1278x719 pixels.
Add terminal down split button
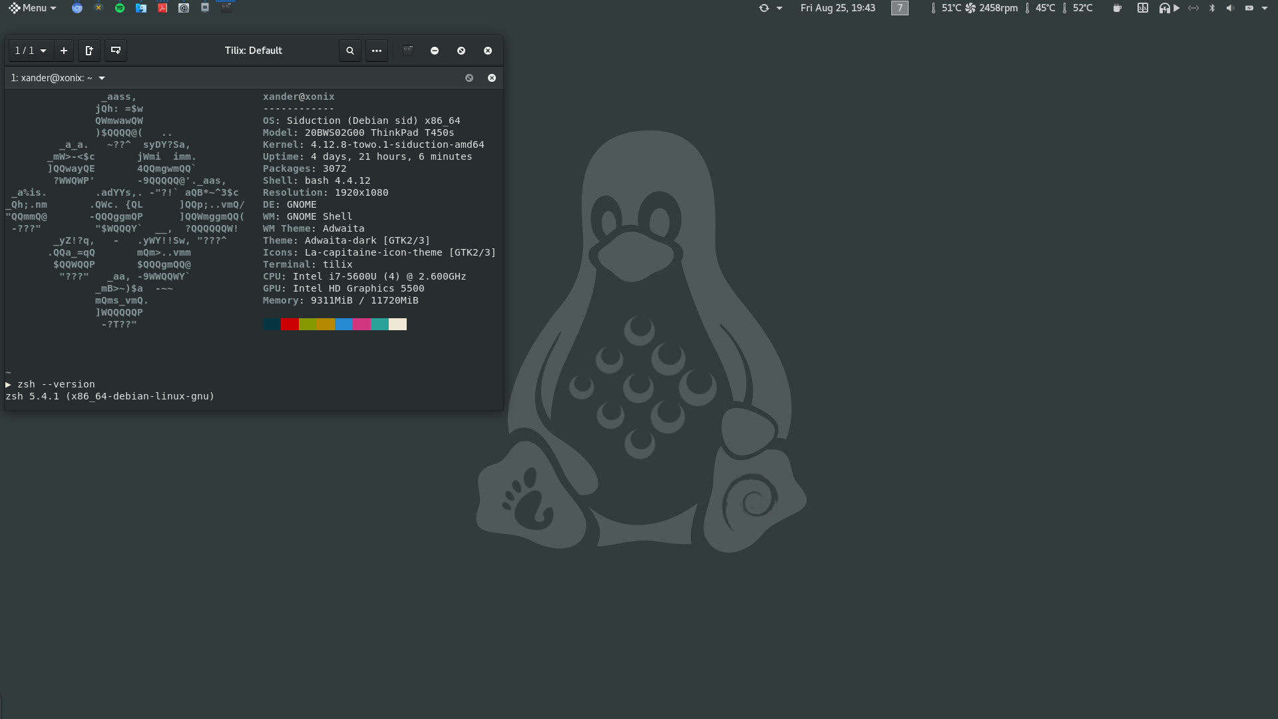coord(116,51)
